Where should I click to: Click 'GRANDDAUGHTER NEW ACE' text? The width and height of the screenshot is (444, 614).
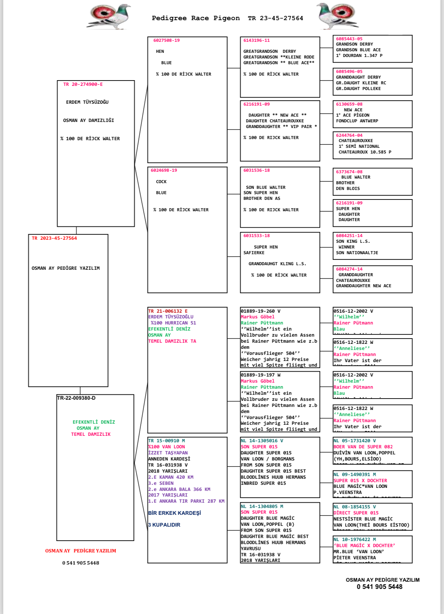pos(364,286)
